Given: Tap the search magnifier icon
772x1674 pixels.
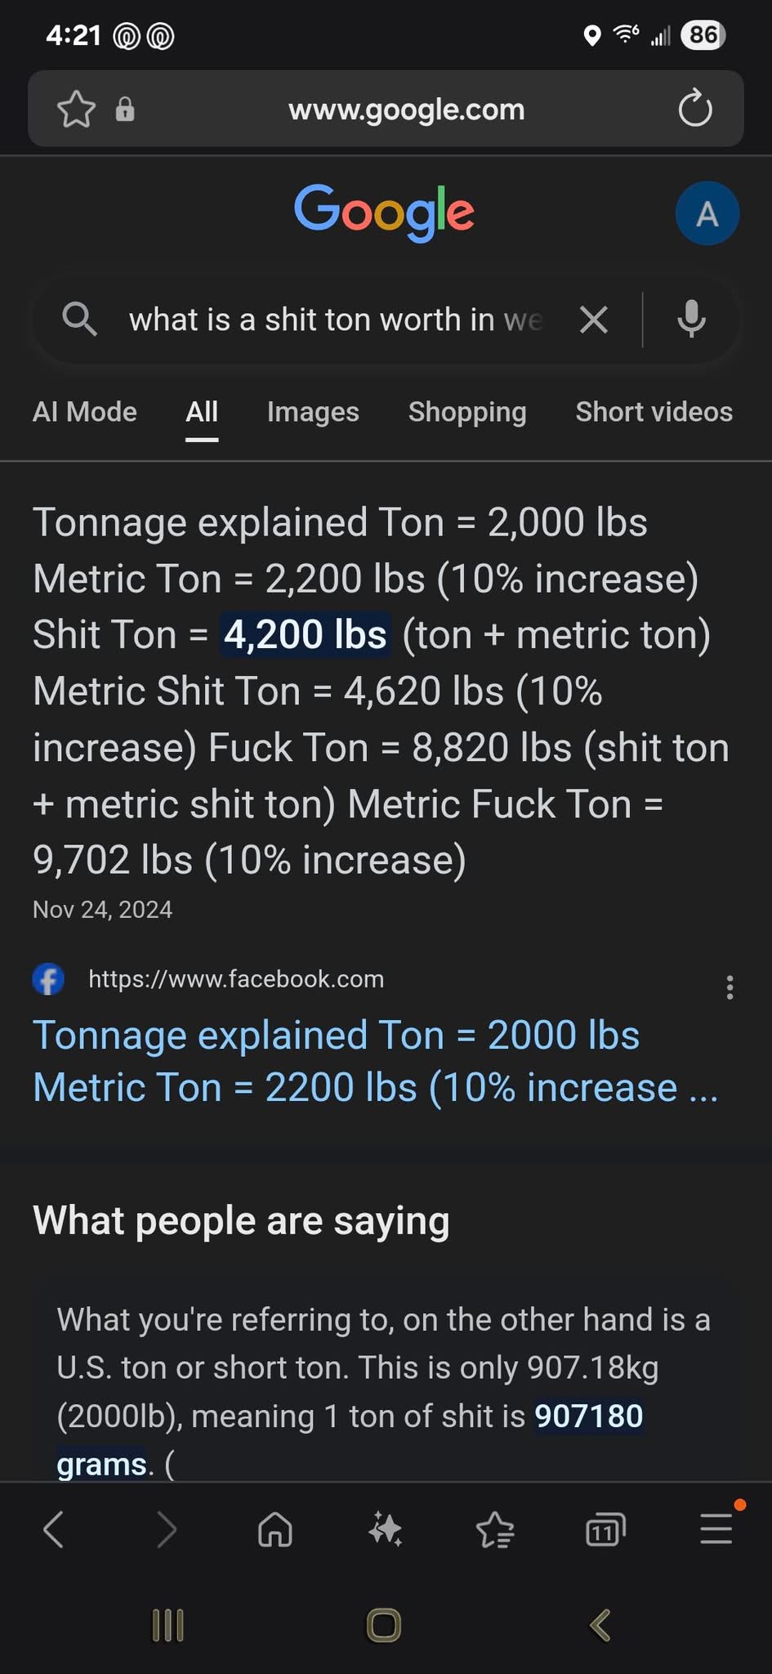Looking at the screenshot, I should click(79, 319).
